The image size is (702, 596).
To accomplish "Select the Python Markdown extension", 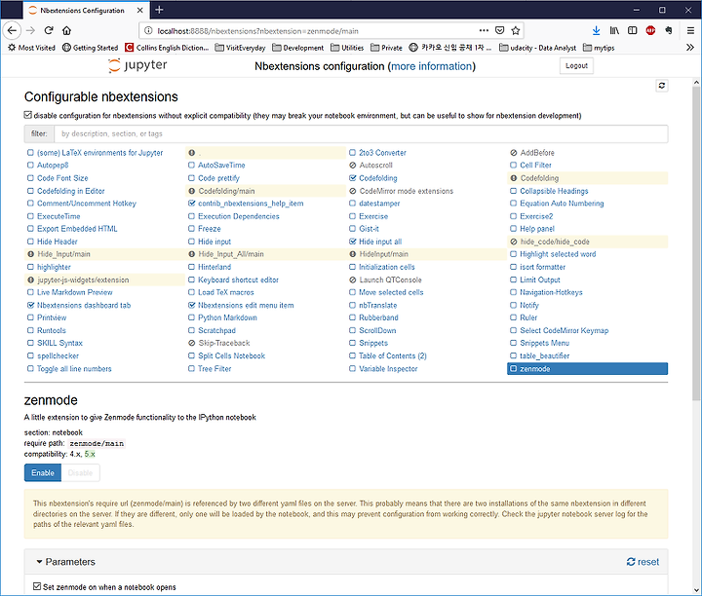I will [x=227, y=317].
